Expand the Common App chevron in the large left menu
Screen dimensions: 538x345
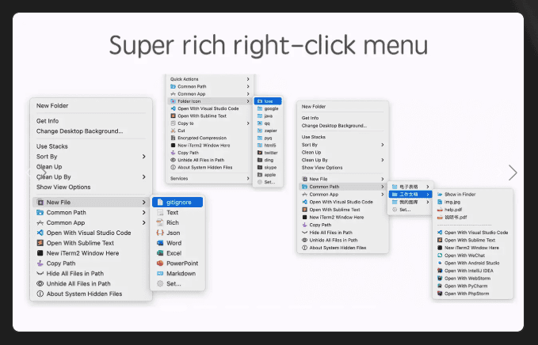143,222
